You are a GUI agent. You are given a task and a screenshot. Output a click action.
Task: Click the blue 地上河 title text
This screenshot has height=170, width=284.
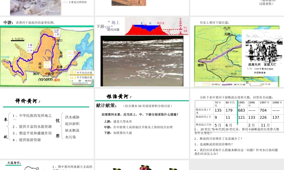click(x=113, y=25)
